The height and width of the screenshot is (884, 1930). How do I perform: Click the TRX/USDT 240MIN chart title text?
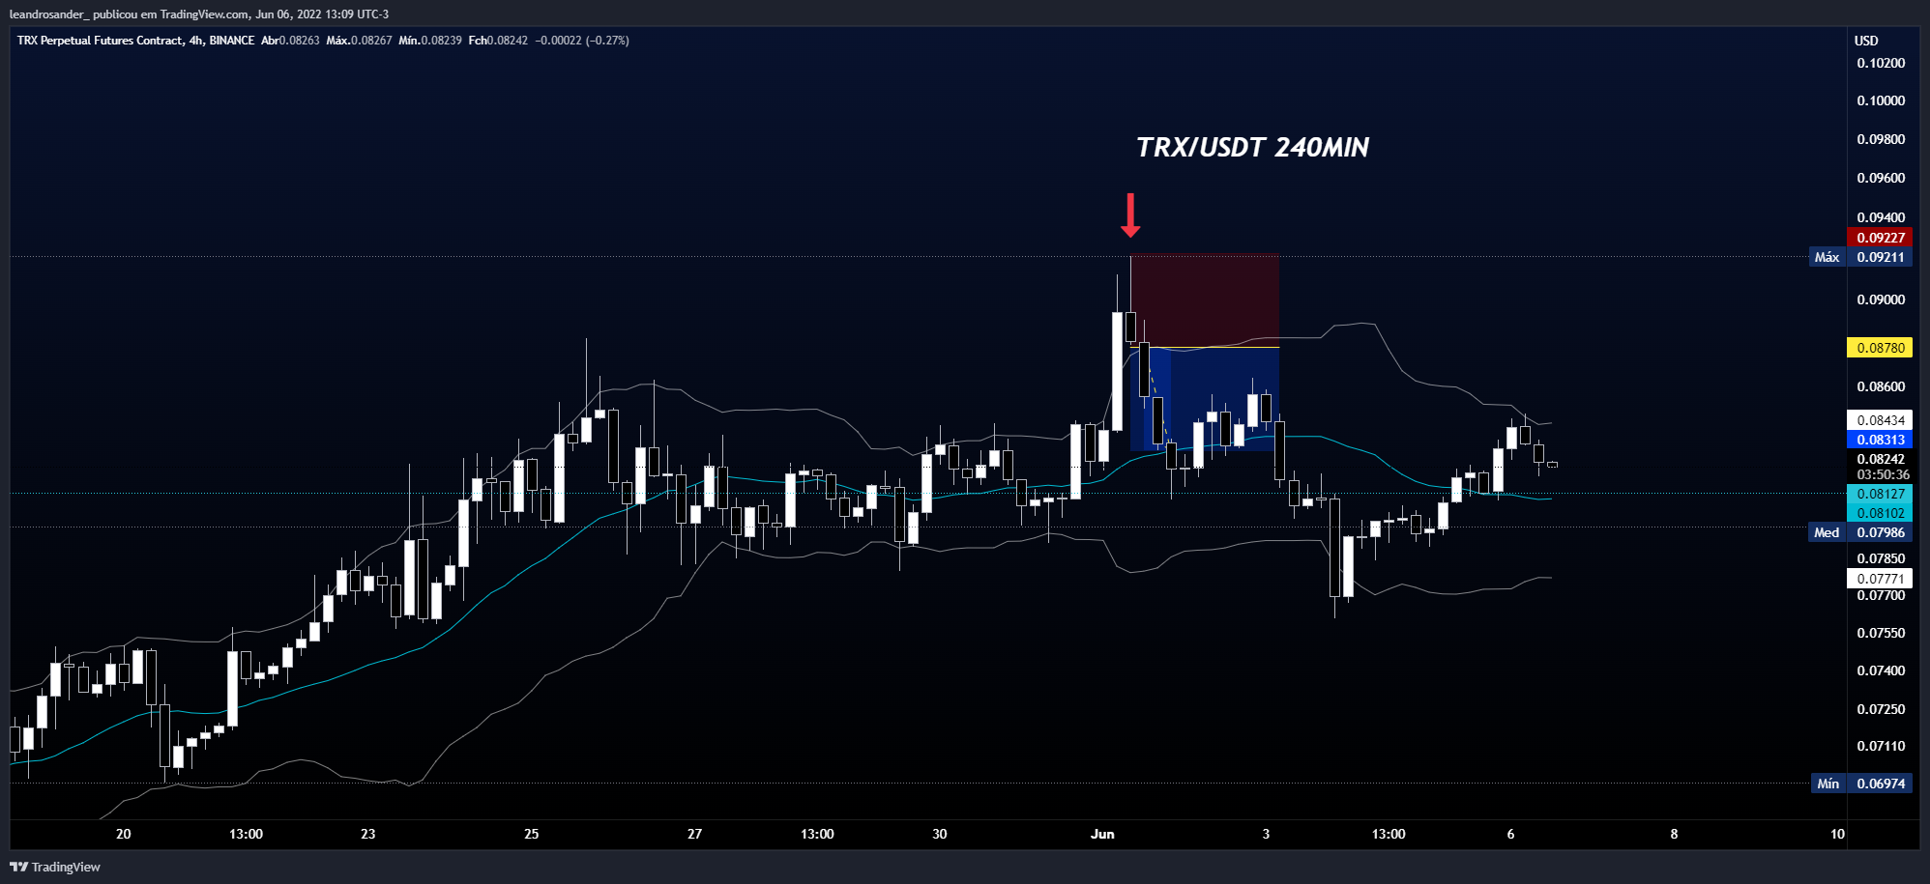pyautogui.click(x=1252, y=147)
